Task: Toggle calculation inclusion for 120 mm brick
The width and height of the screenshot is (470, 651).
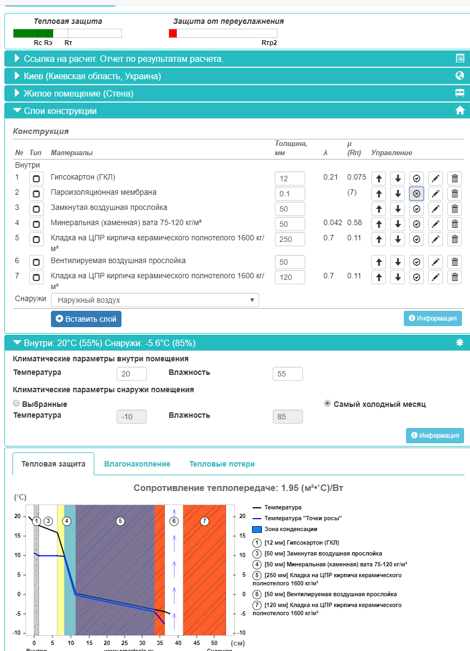Action: 416,277
